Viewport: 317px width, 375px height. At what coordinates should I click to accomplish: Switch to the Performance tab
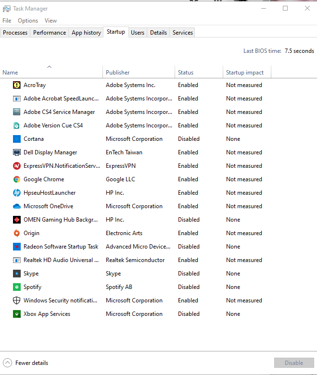[50, 33]
